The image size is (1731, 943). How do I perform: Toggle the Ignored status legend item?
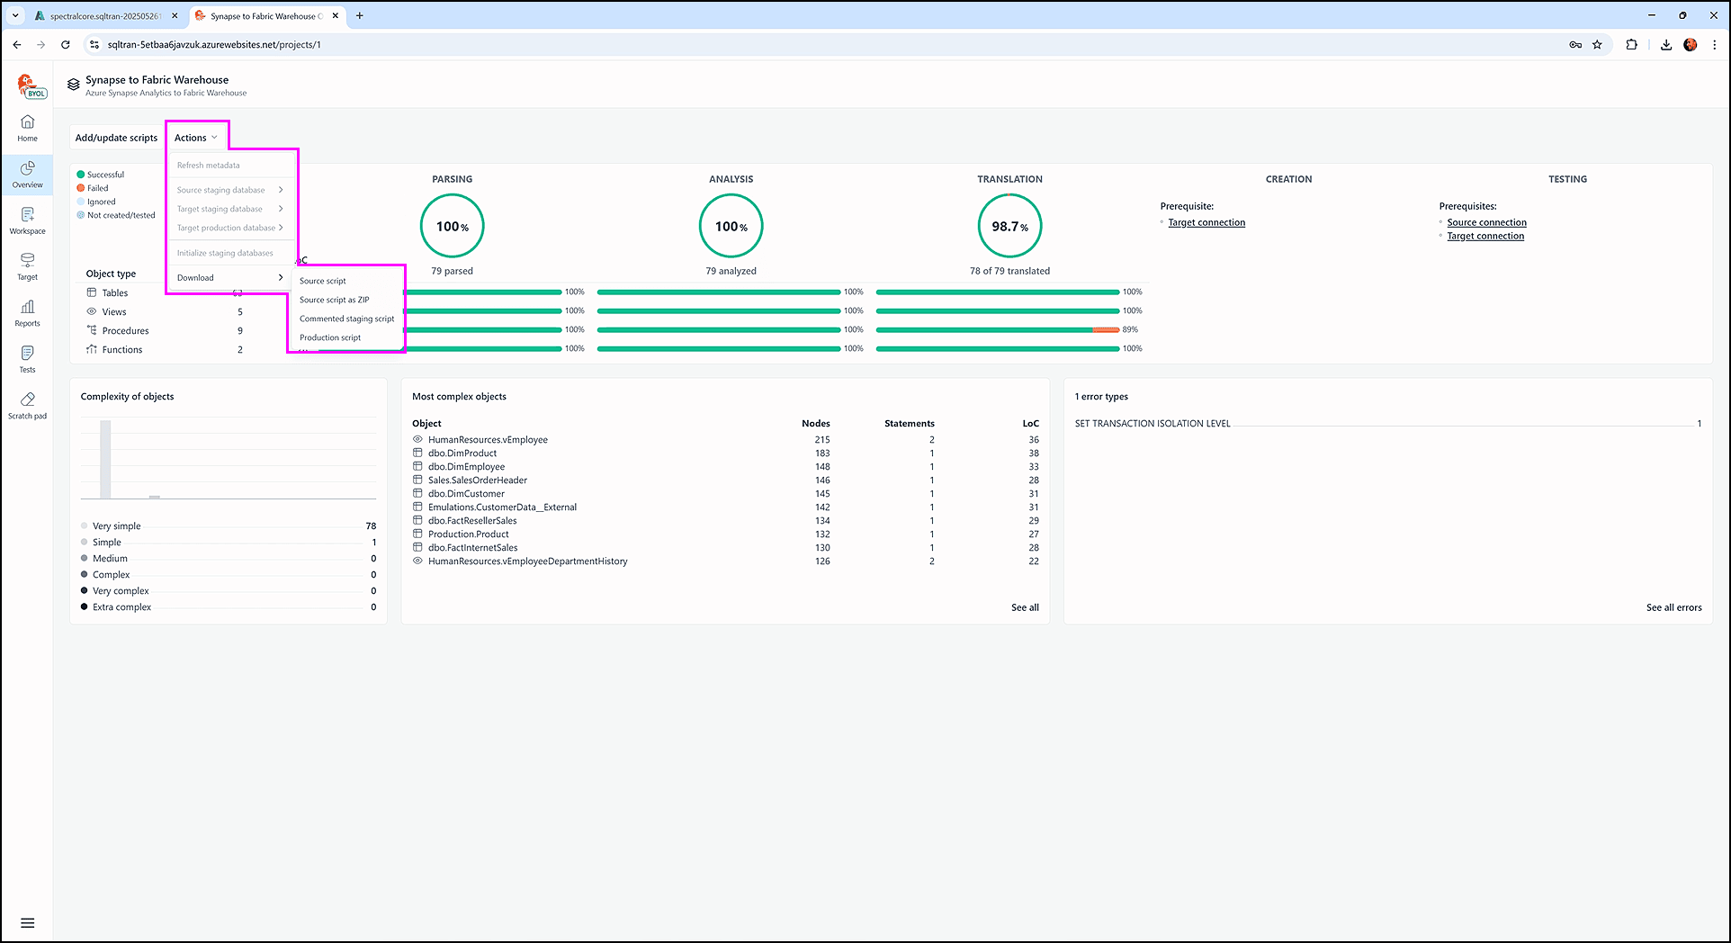click(x=101, y=202)
